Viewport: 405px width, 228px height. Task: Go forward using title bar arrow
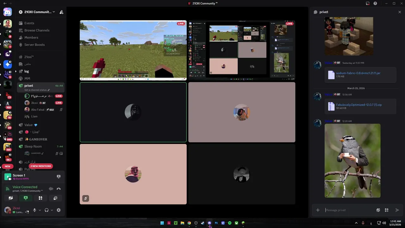(11, 3)
